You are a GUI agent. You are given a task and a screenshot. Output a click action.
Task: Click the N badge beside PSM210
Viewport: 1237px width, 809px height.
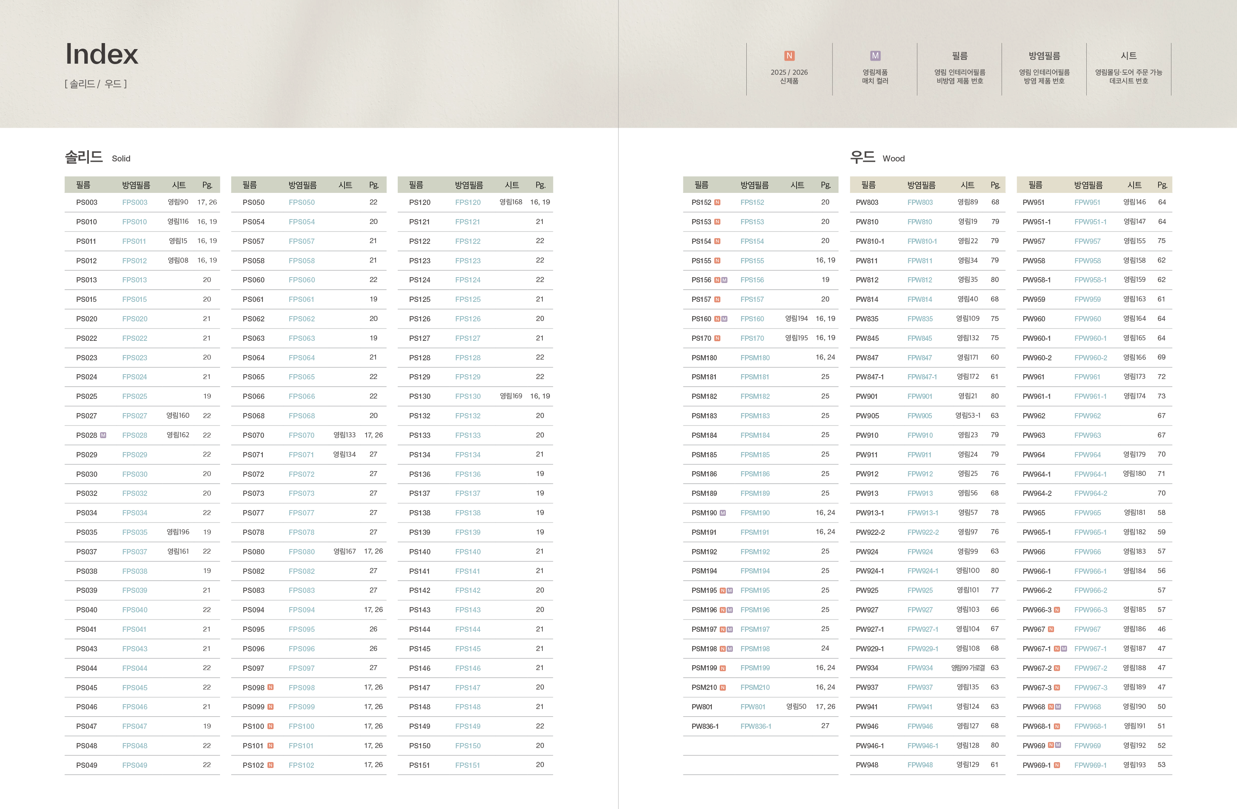[x=723, y=687]
